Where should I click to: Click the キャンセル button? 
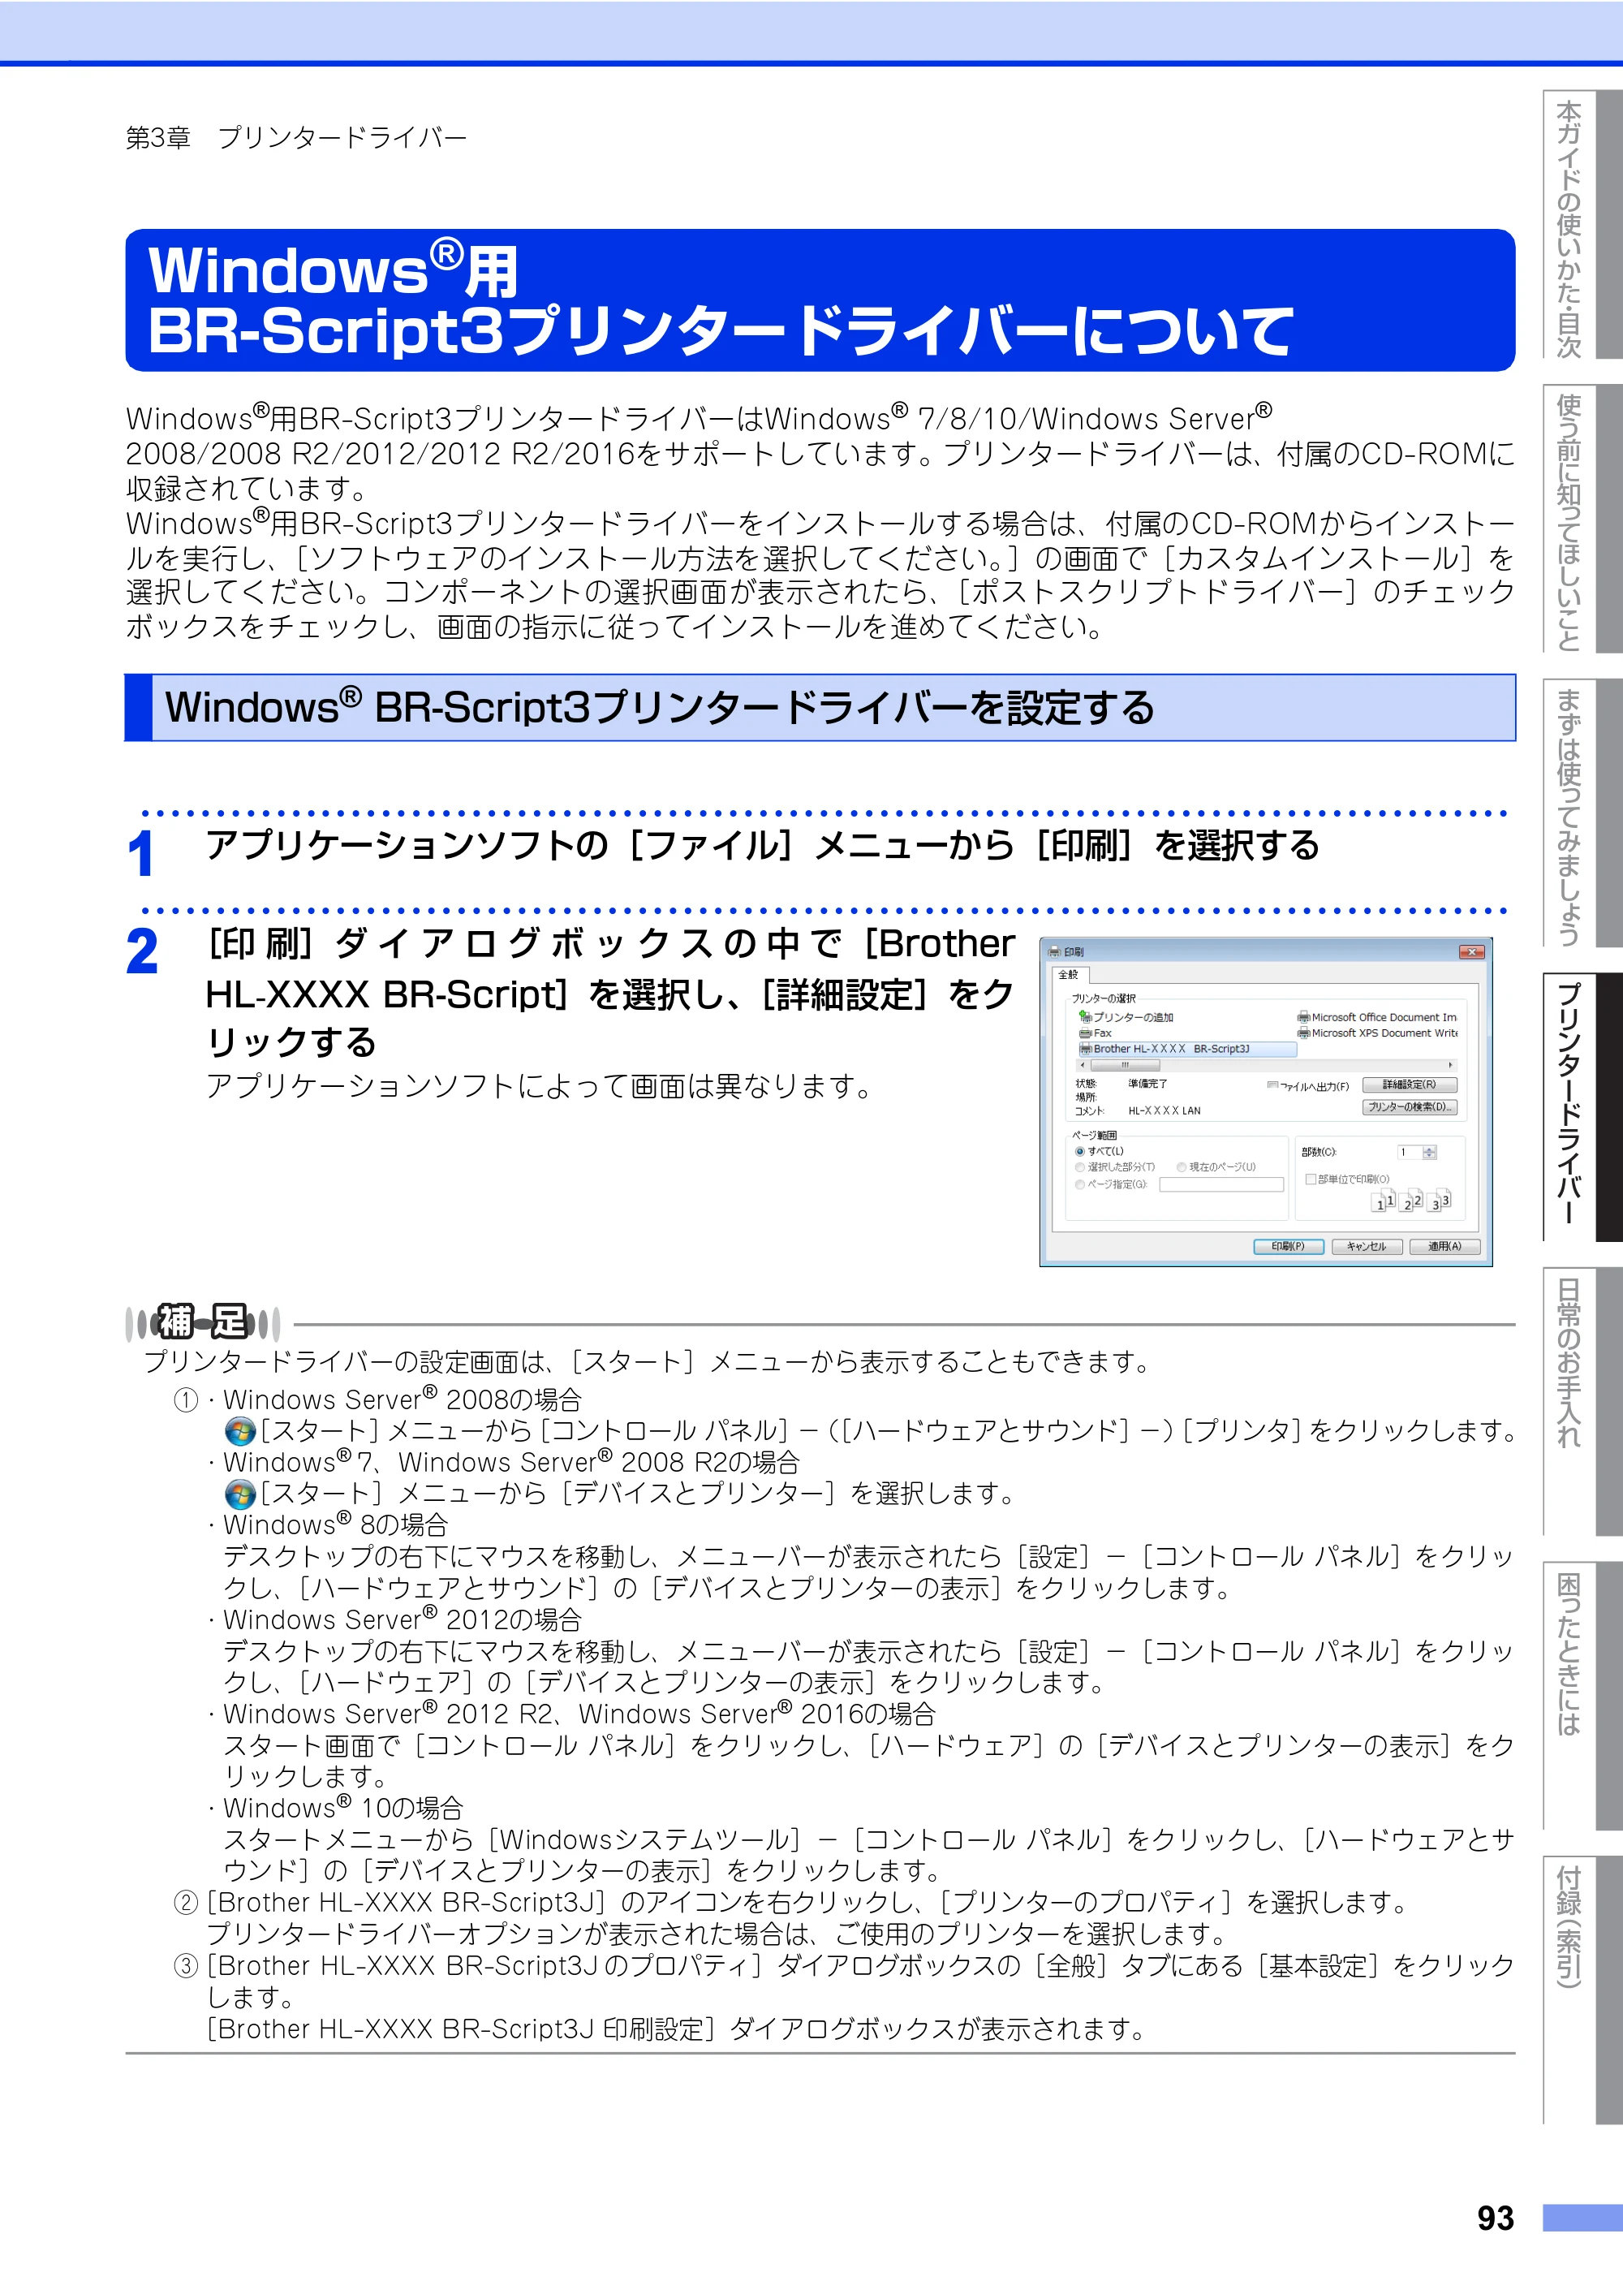click(x=1366, y=1247)
